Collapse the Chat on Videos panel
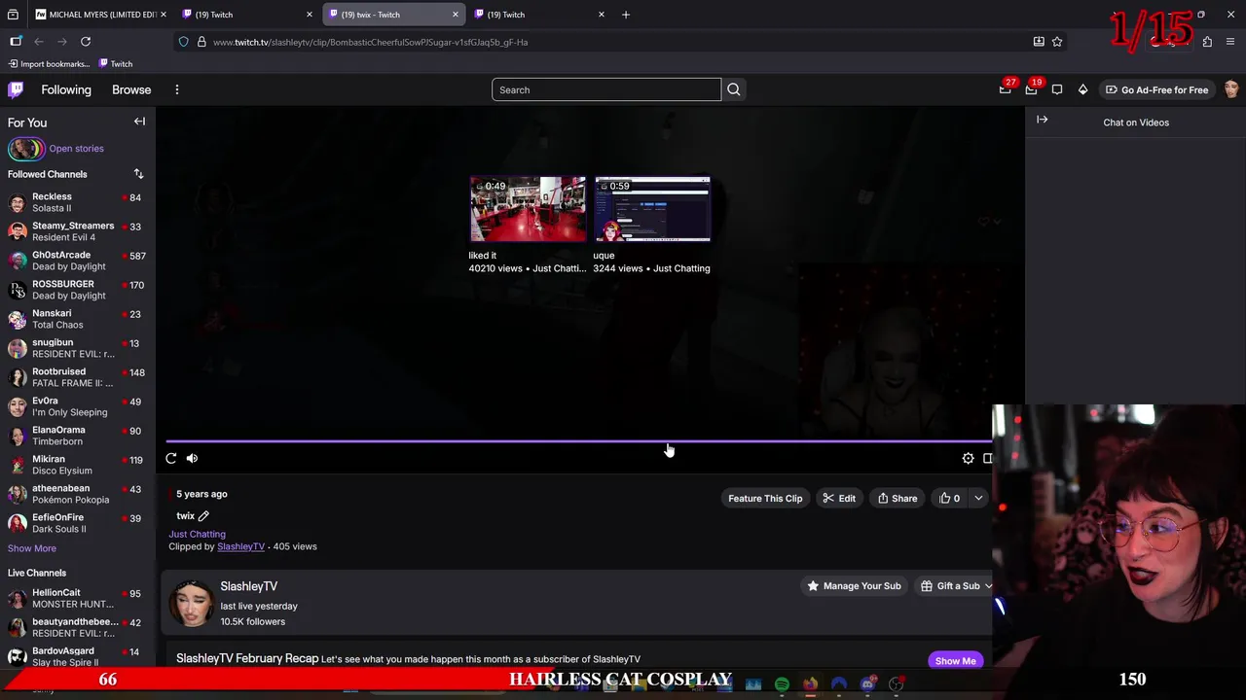Image resolution: width=1246 pixels, height=700 pixels. 1042,120
